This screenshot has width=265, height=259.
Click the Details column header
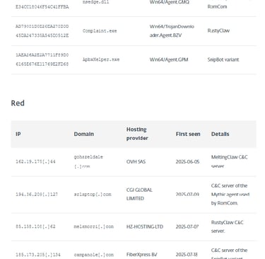tap(220, 134)
